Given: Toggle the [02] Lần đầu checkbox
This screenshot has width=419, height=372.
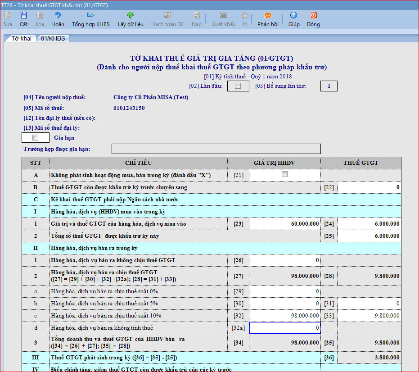Looking at the screenshot, I should pyautogui.click(x=238, y=86).
